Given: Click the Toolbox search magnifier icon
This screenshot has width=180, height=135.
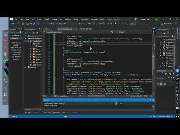Looking at the screenshot, I should point(21,32).
